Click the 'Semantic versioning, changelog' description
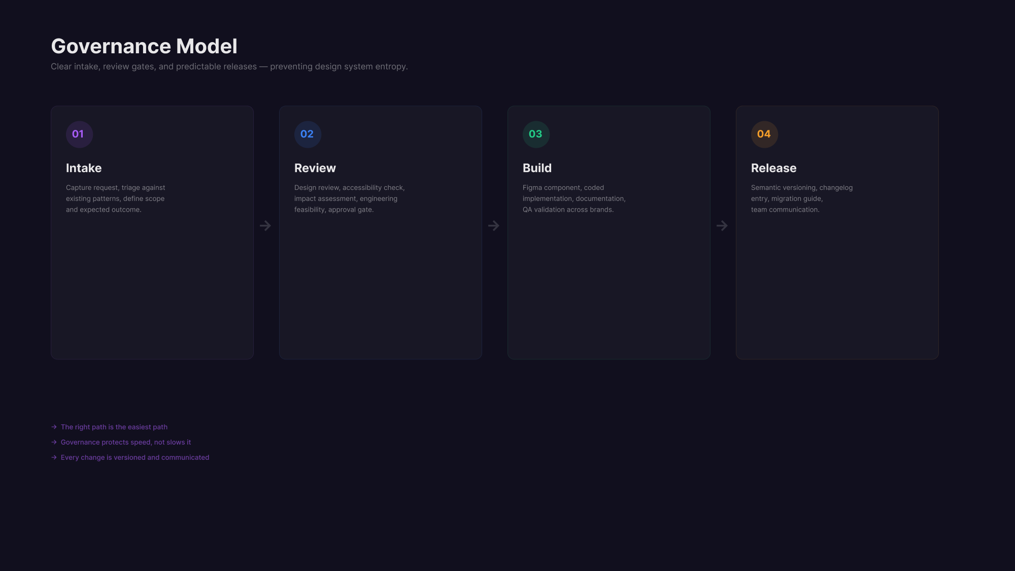 802,198
